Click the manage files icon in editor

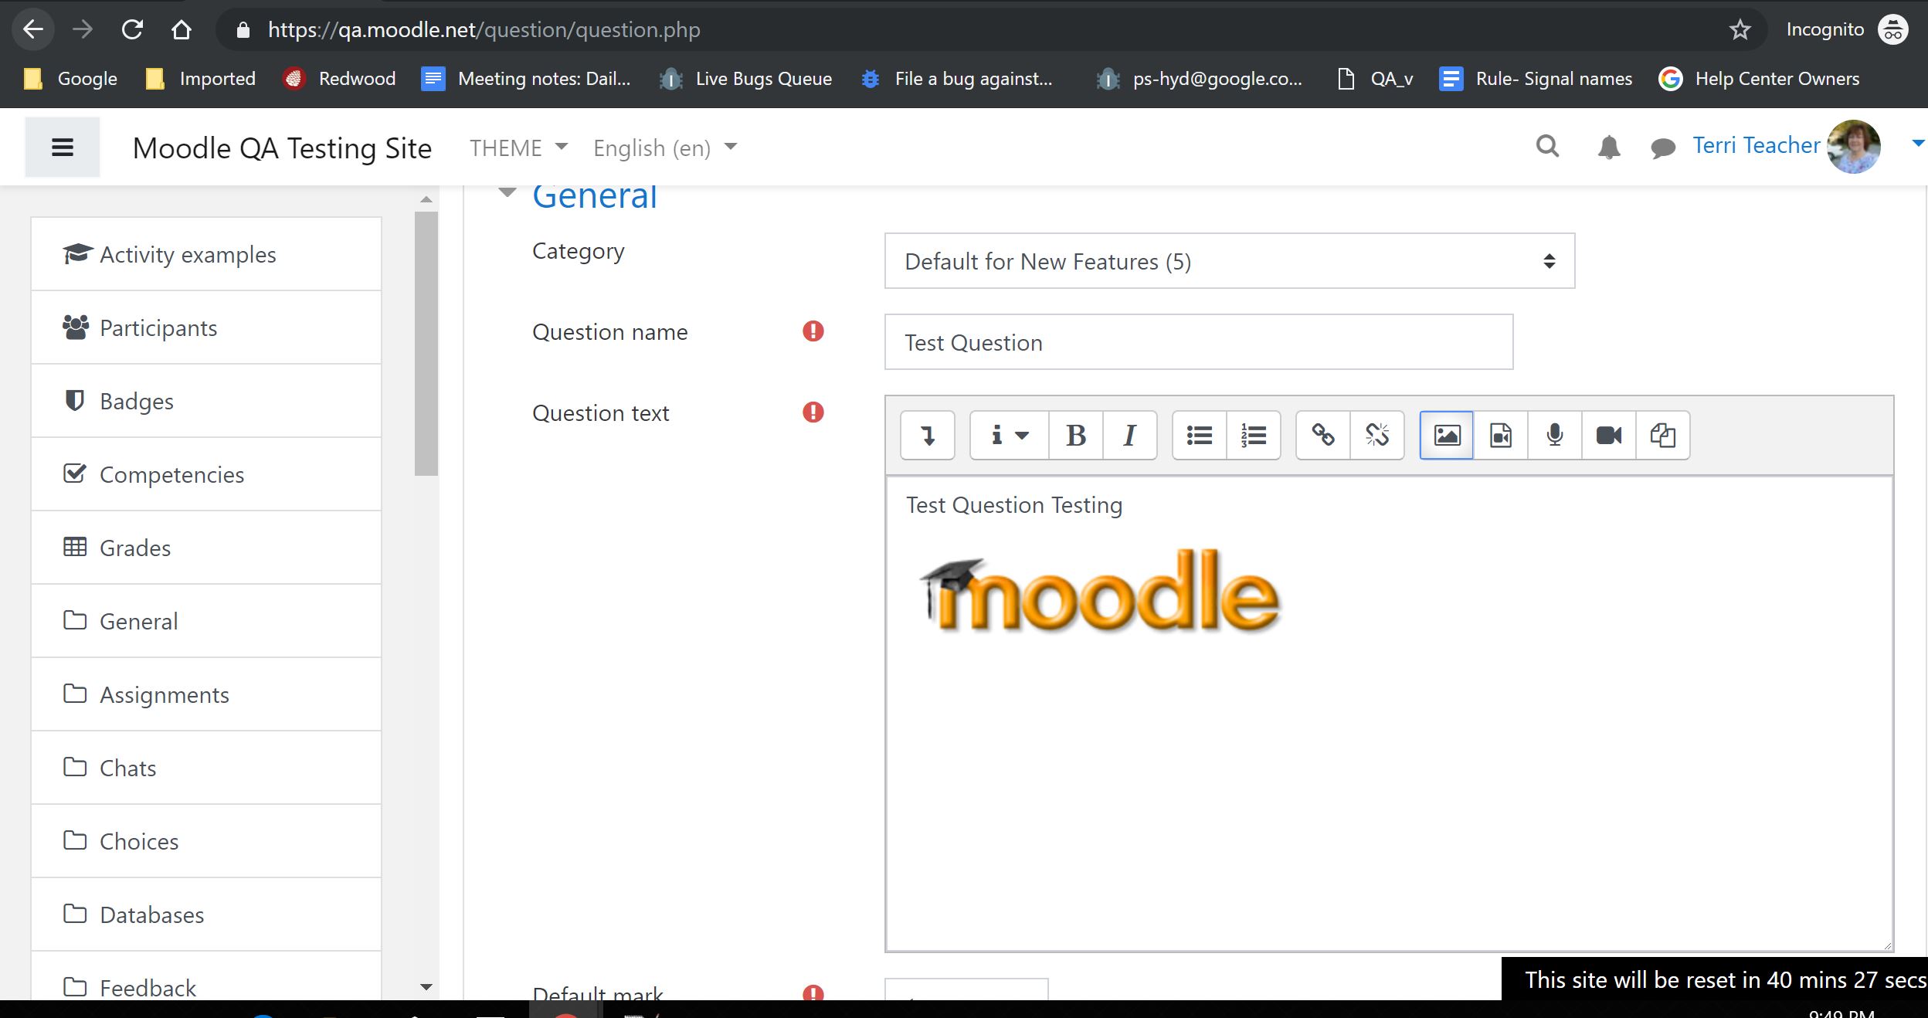1663,436
